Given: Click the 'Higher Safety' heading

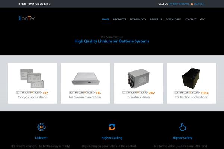Looking at the screenshot, I should coord(183,138).
